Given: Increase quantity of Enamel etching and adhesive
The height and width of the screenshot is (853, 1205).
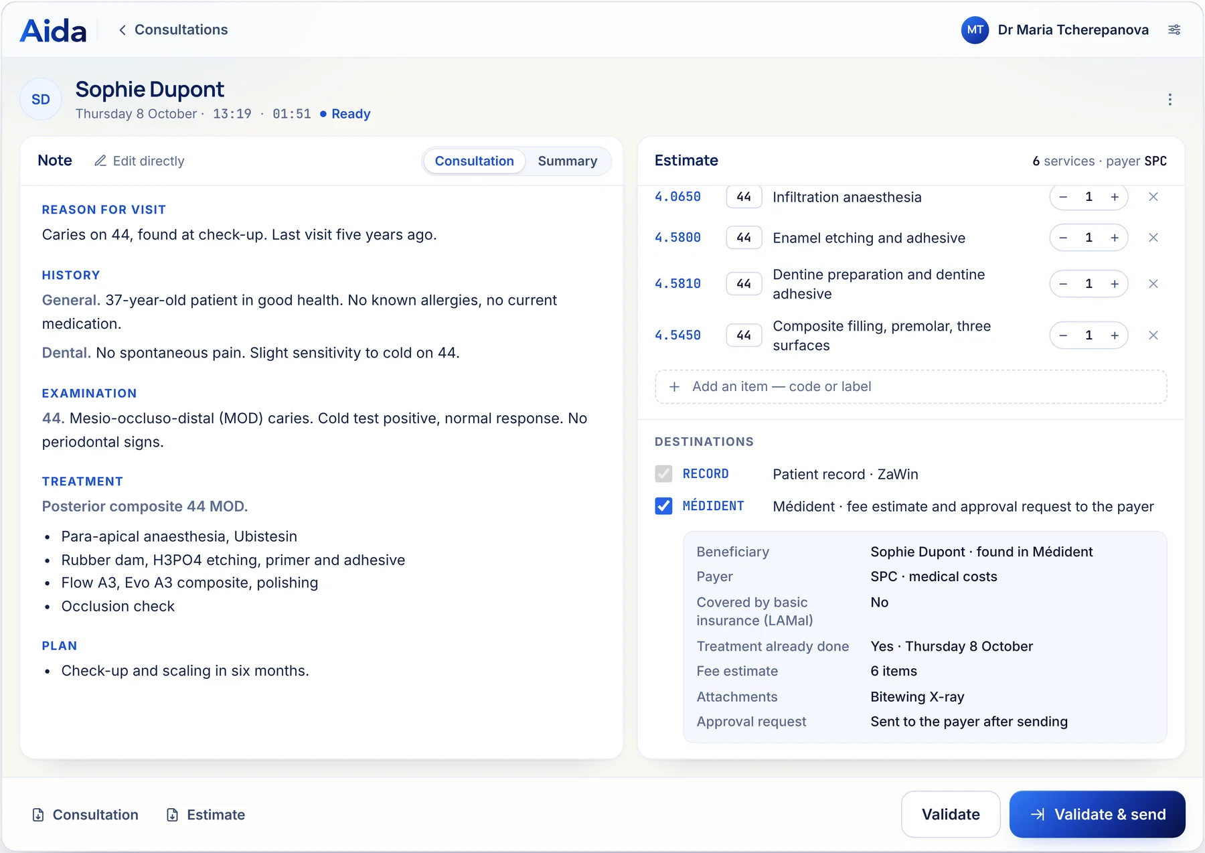Looking at the screenshot, I should [1115, 238].
